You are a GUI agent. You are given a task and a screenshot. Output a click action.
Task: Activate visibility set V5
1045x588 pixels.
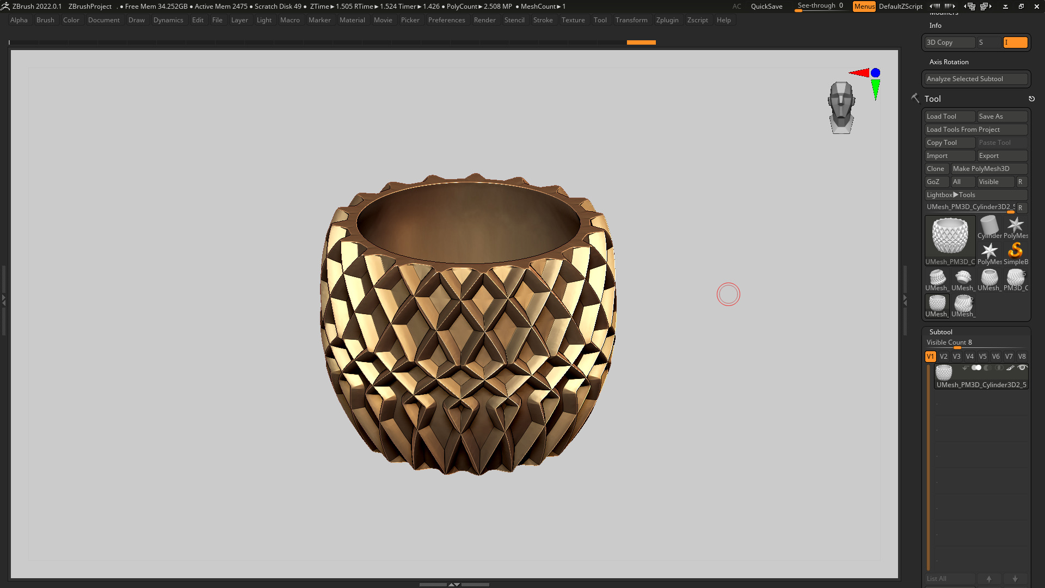982,357
